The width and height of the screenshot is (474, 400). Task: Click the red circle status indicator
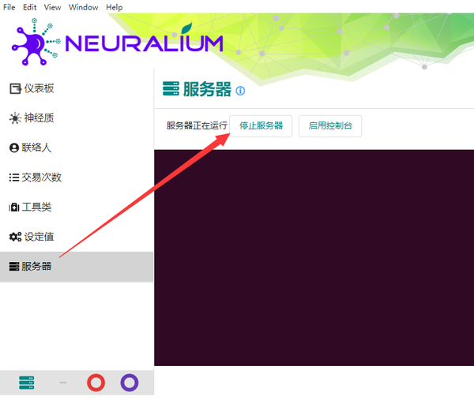point(96,383)
